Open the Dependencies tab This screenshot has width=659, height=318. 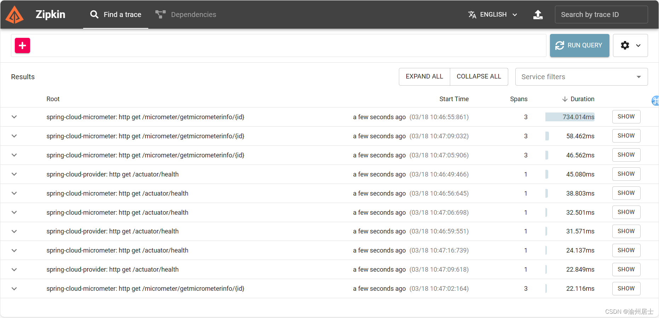click(186, 15)
